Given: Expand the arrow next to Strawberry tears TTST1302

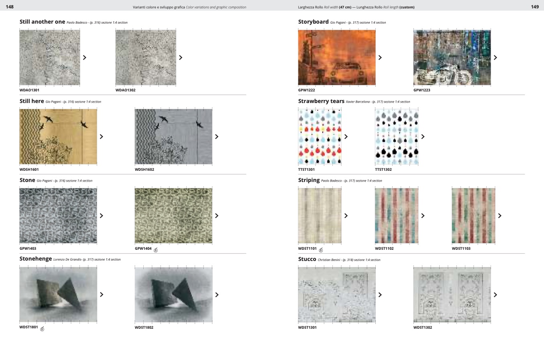Looking at the screenshot, I should pyautogui.click(x=423, y=137).
